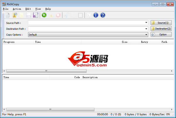Expand the Destination Path dropdown arrow
Image resolution: width=176 pixels, height=118 pixels.
click(x=146, y=29)
